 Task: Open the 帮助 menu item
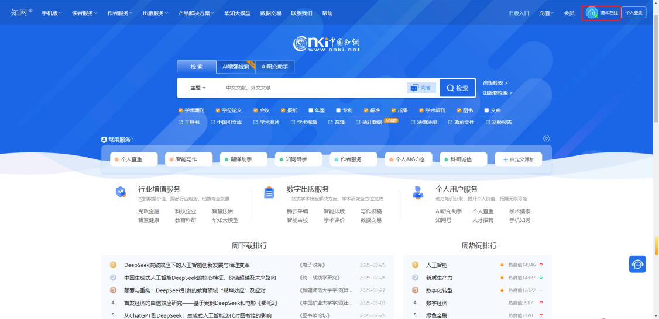[327, 13]
